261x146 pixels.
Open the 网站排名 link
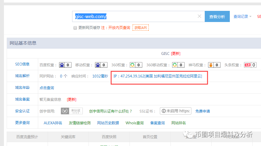[x=179, y=123]
